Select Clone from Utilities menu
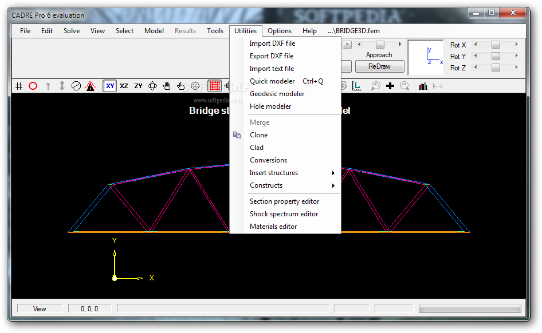Viewport: 542px width, 333px height. click(258, 135)
